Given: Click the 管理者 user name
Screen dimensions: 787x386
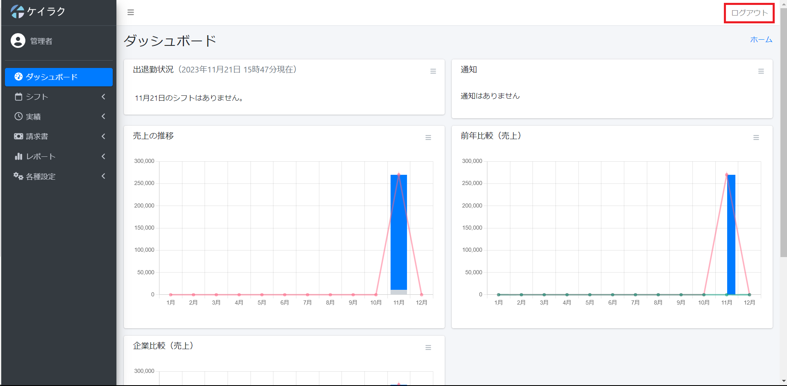Looking at the screenshot, I should pyautogui.click(x=41, y=41).
